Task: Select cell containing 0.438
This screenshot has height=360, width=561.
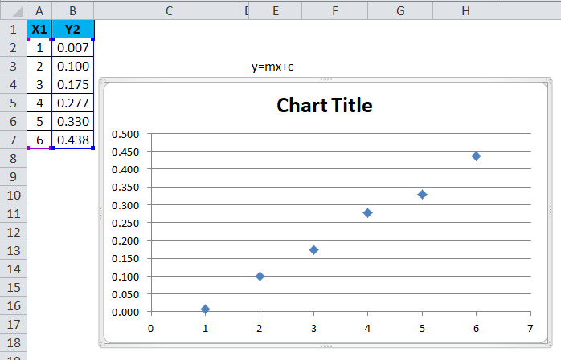Action: (73, 140)
